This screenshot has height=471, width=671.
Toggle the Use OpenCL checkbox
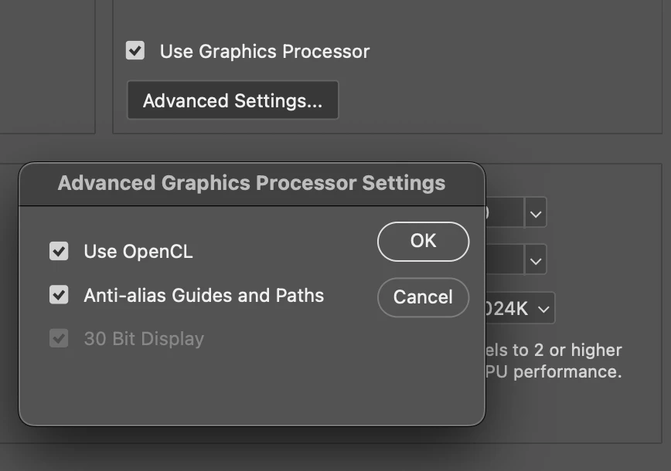(x=59, y=251)
